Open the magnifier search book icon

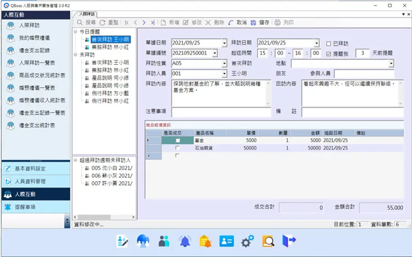269,241
